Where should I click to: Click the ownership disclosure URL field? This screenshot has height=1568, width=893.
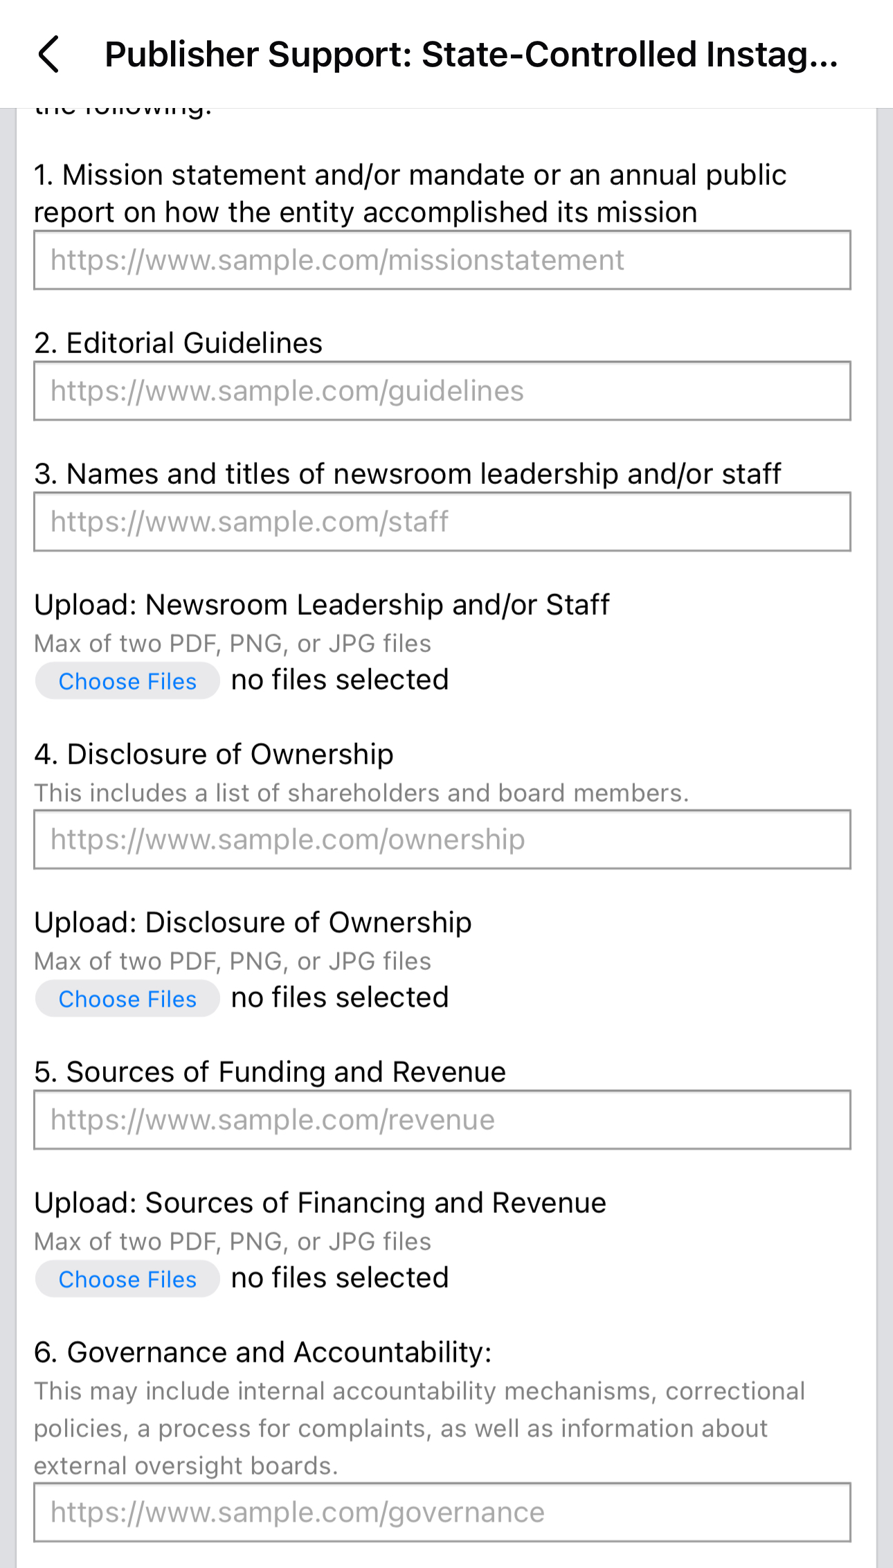tap(442, 840)
